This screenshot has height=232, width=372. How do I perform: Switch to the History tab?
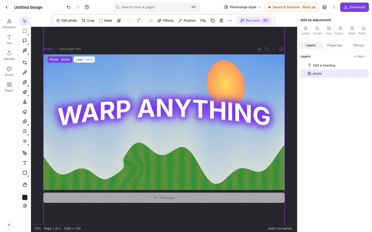coord(359,45)
